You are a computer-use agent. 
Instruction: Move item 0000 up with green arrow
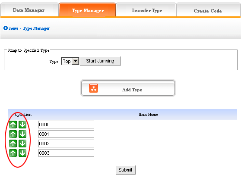click(13, 125)
